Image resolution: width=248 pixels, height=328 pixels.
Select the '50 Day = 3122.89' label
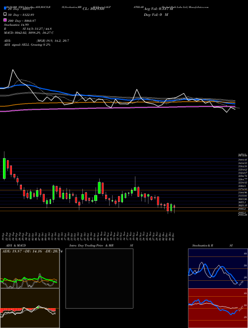tap(21, 15)
